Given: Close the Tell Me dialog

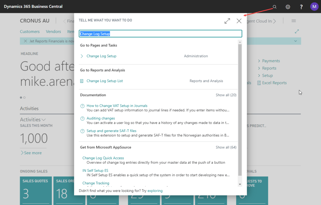Looking at the screenshot, I should (239, 21).
